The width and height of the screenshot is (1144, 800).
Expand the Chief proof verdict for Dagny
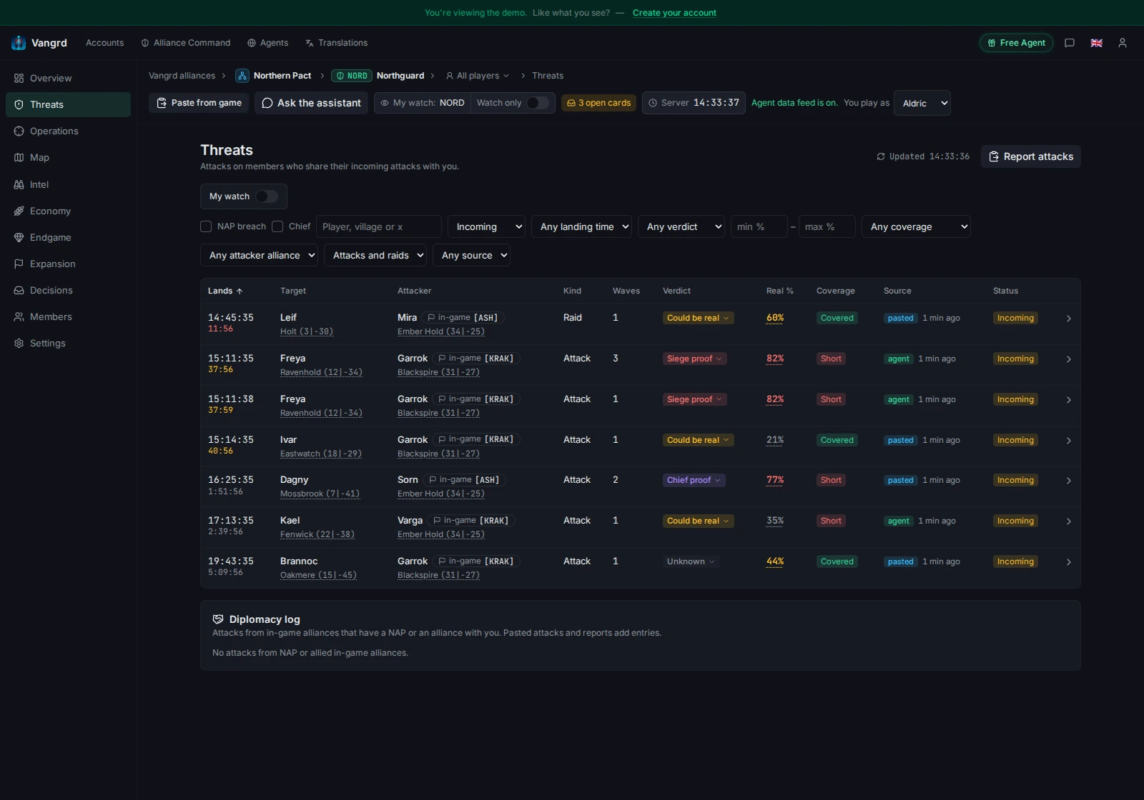694,480
